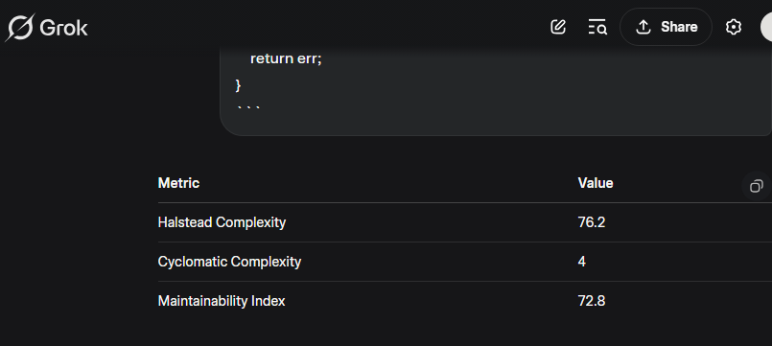Click the closing curly brace in the message
The image size is (772, 346).
[x=239, y=85]
